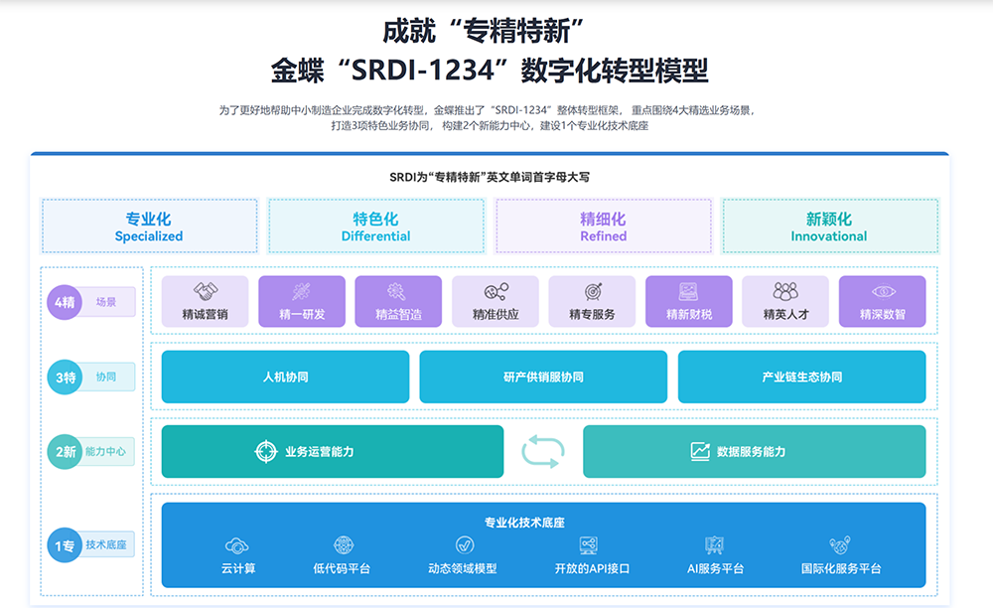Select the 精新财税 finance icon
Screen dimensions: 993x608
point(688,291)
